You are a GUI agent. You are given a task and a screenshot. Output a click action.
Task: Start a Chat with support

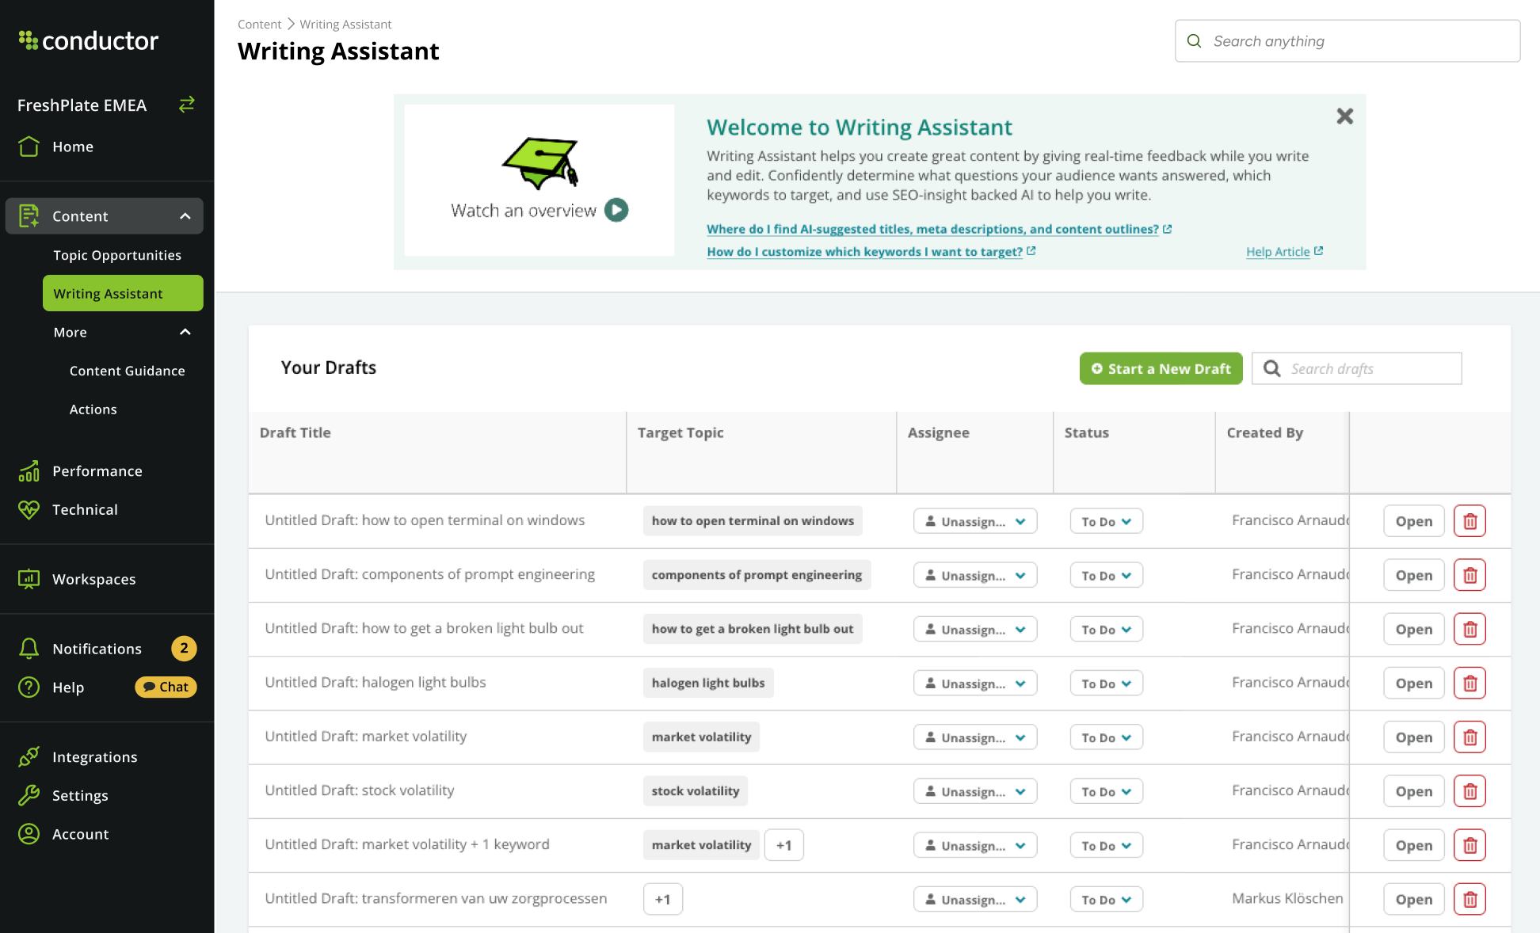pyautogui.click(x=166, y=687)
